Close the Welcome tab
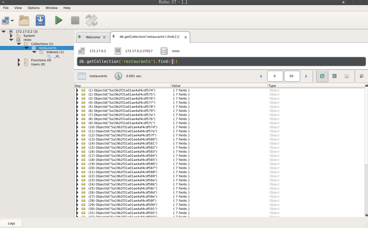 click(104, 37)
